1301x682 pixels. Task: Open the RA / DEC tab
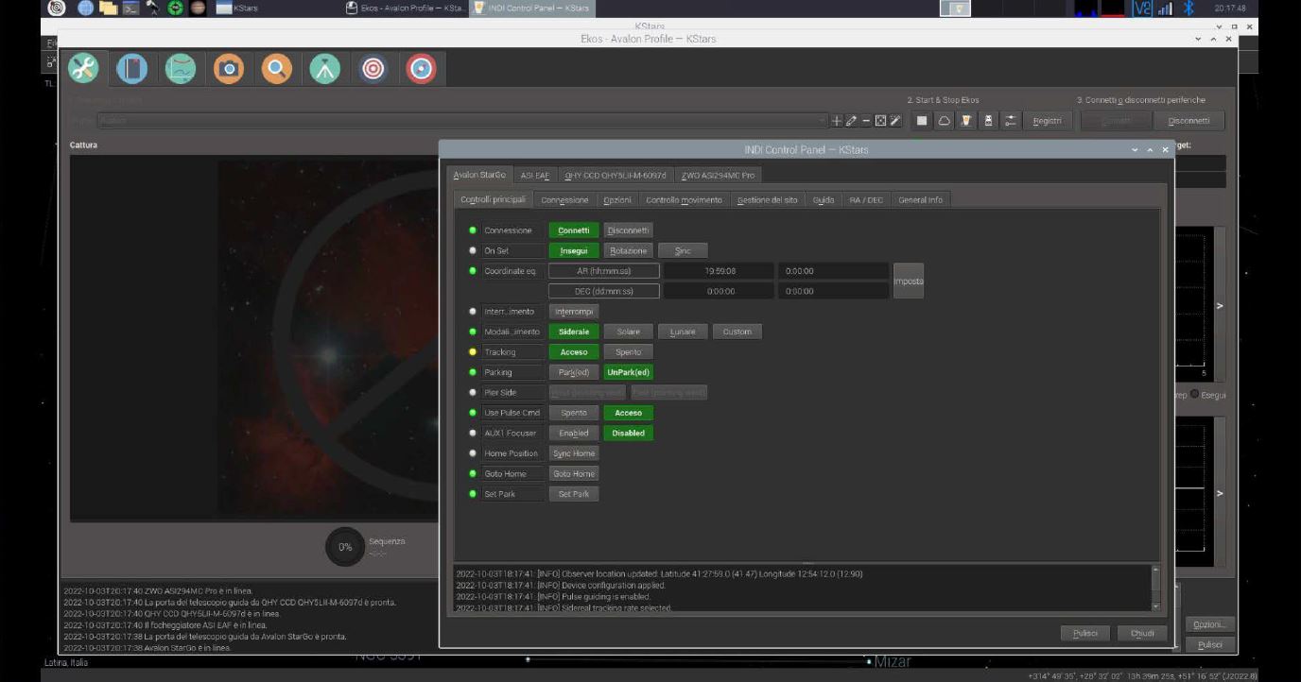[866, 199]
